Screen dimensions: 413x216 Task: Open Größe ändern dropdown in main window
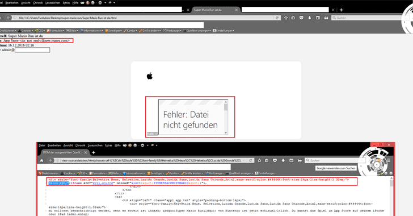click(x=150, y=31)
